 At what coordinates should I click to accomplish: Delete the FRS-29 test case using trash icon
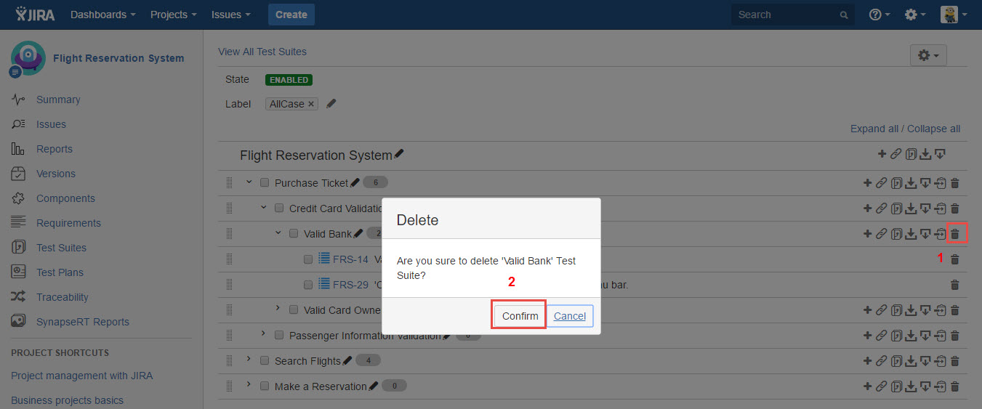pyautogui.click(x=955, y=285)
